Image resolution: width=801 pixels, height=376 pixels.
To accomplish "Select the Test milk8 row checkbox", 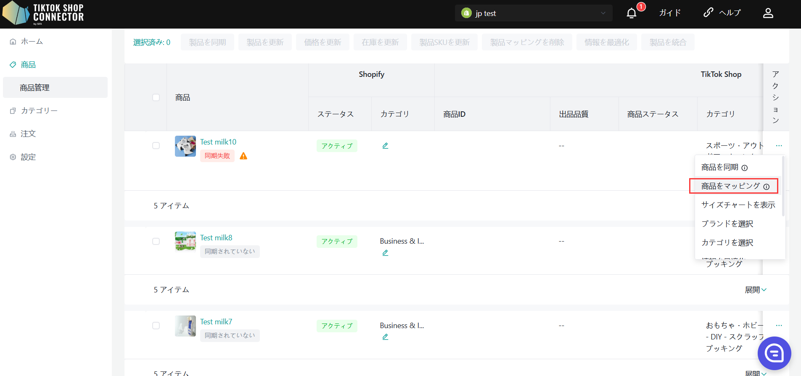I will (156, 242).
